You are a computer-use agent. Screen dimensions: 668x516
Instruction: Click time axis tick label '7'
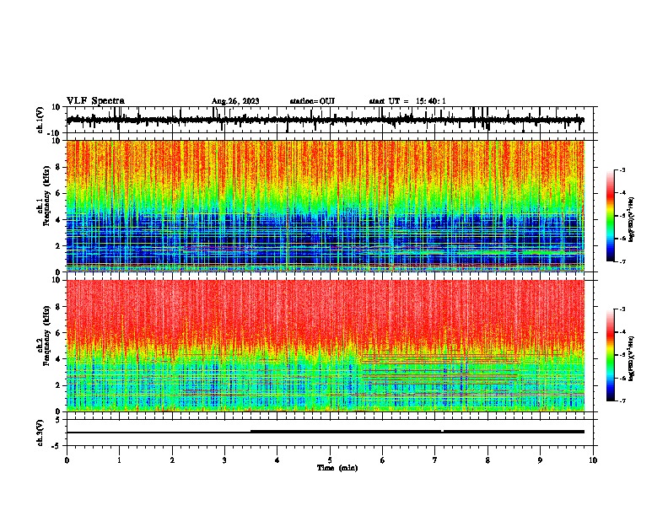coord(435,460)
